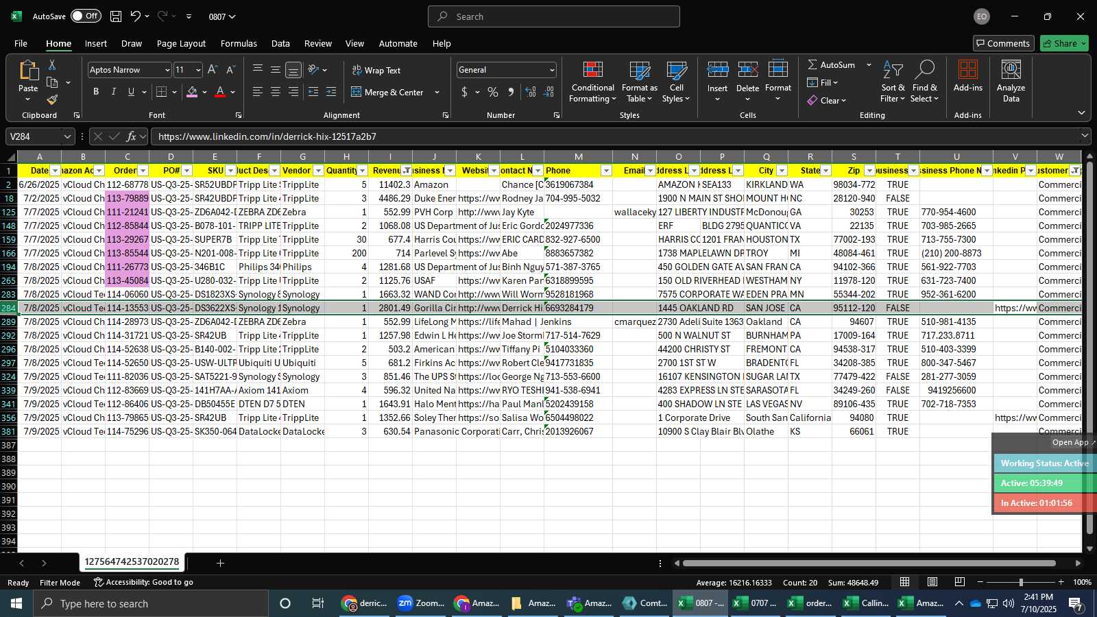
Task: Click the Fill button
Action: click(822, 82)
